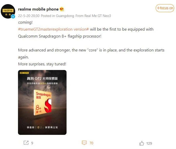The height and width of the screenshot is (149, 176).
Task: Click the comment count 70
Action: click(x=91, y=143)
